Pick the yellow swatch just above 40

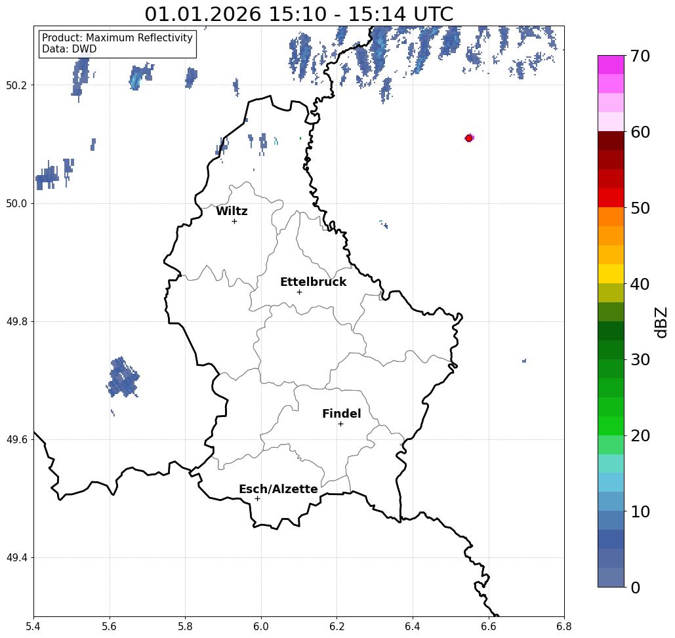[x=611, y=273]
